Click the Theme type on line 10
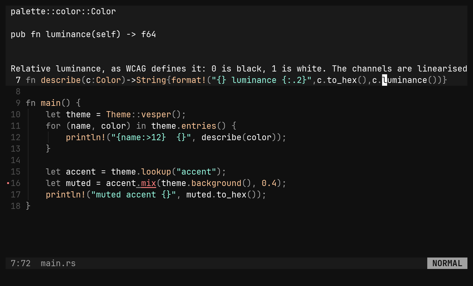Image resolution: width=473 pixels, height=286 pixels. [x=119, y=115]
